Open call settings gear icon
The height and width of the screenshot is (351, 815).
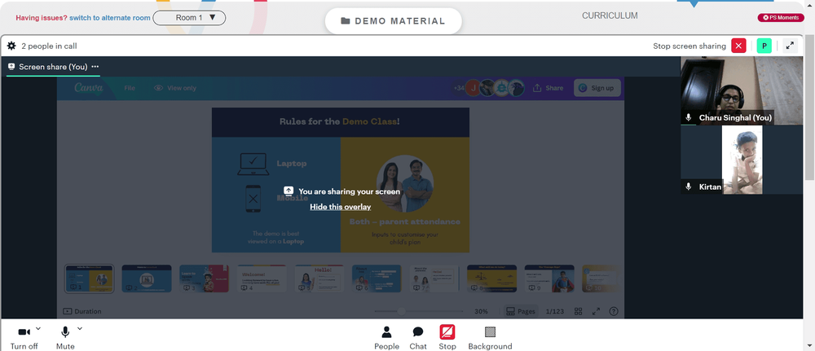pyautogui.click(x=11, y=46)
